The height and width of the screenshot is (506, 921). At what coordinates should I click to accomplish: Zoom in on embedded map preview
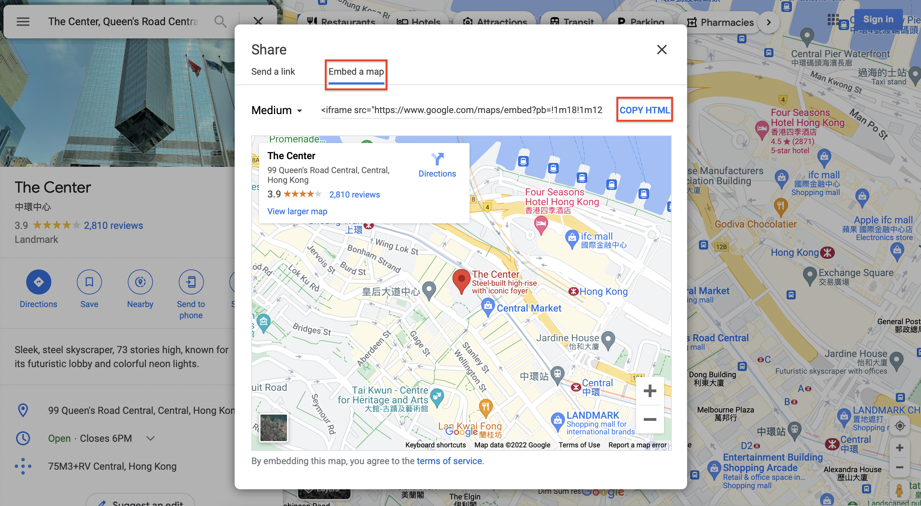(650, 391)
